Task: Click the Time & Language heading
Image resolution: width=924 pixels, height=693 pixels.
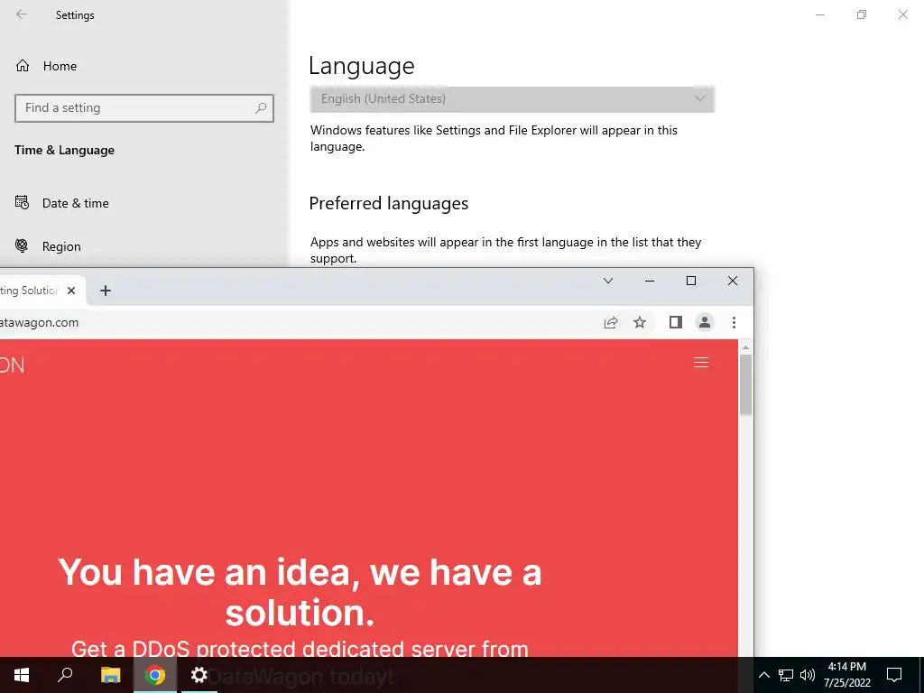Action: point(64,151)
